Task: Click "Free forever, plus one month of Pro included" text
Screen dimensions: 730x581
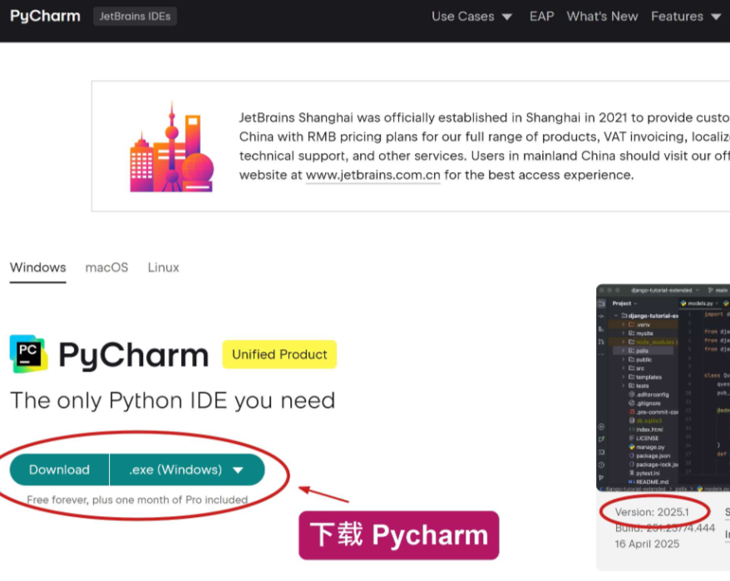Action: tap(137, 500)
